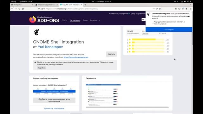This screenshot has width=203, height=114.
Task: Toggle the sidebar view icon
Action: [x=179, y=9]
